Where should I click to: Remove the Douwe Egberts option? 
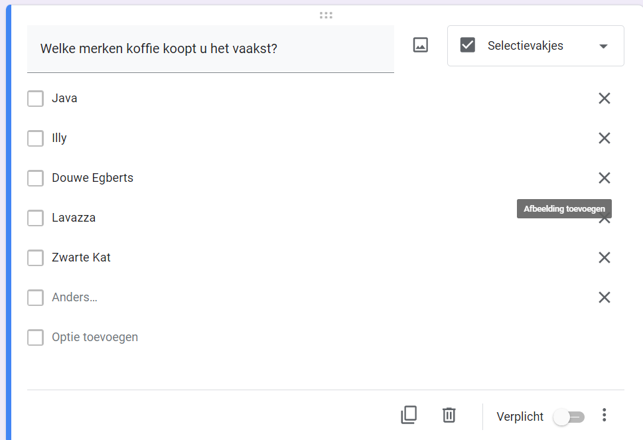pyautogui.click(x=605, y=178)
